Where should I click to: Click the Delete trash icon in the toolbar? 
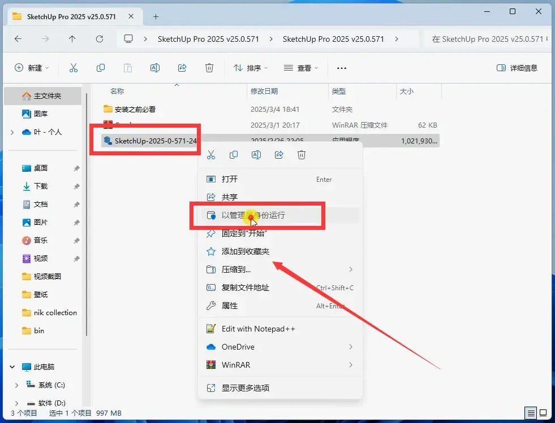pos(209,68)
